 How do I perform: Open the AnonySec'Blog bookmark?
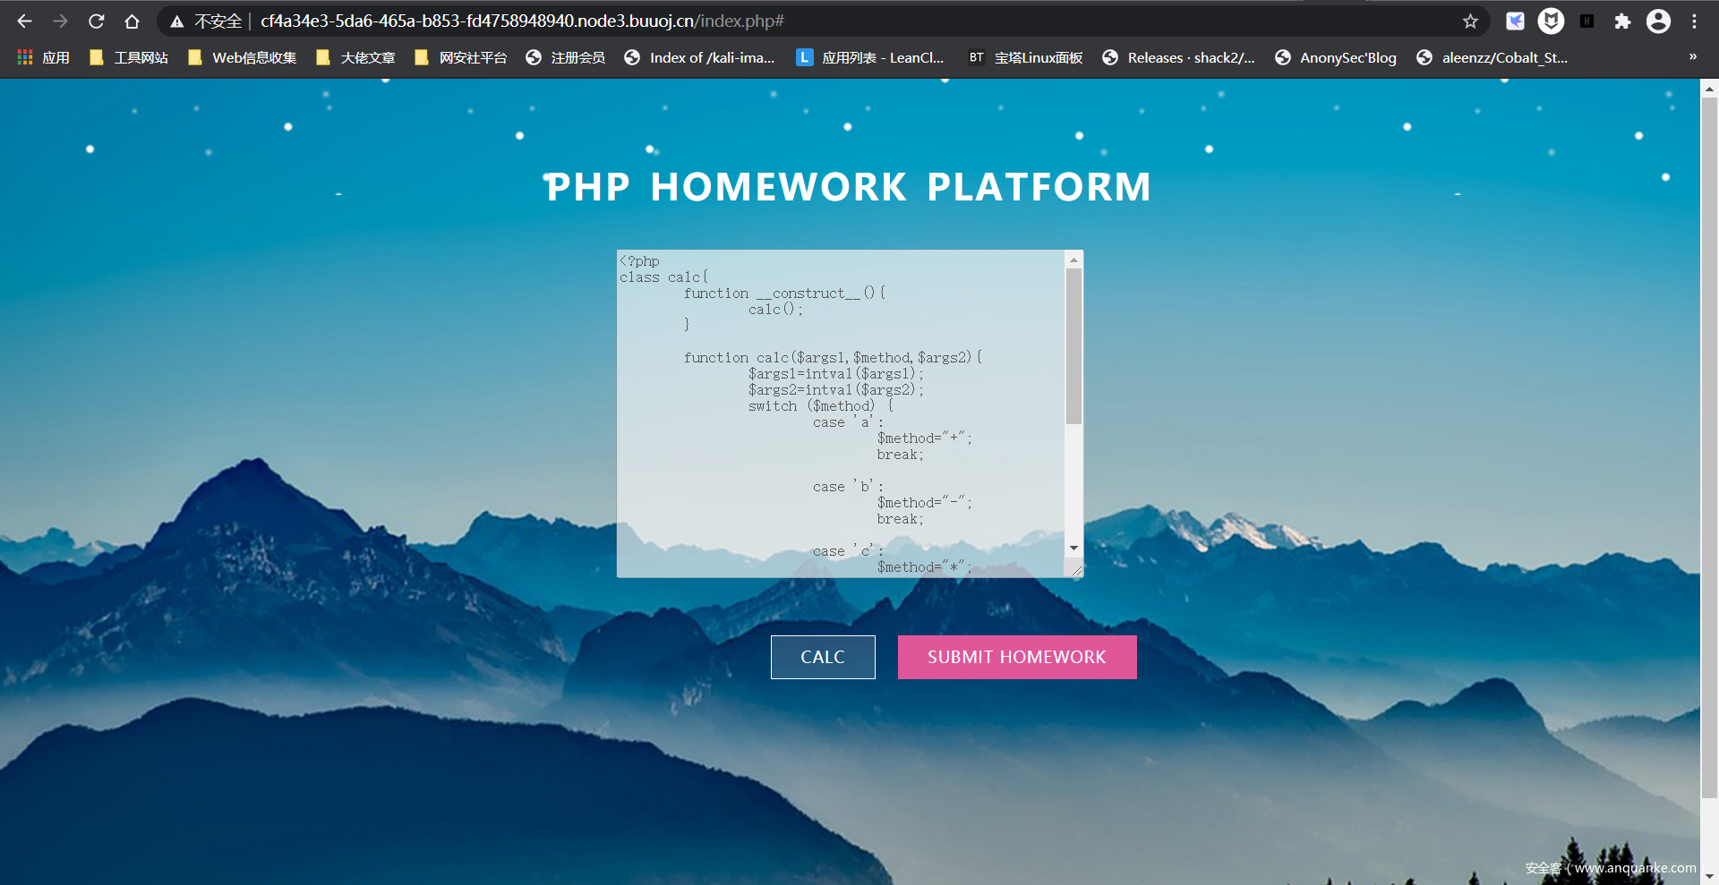(1336, 57)
